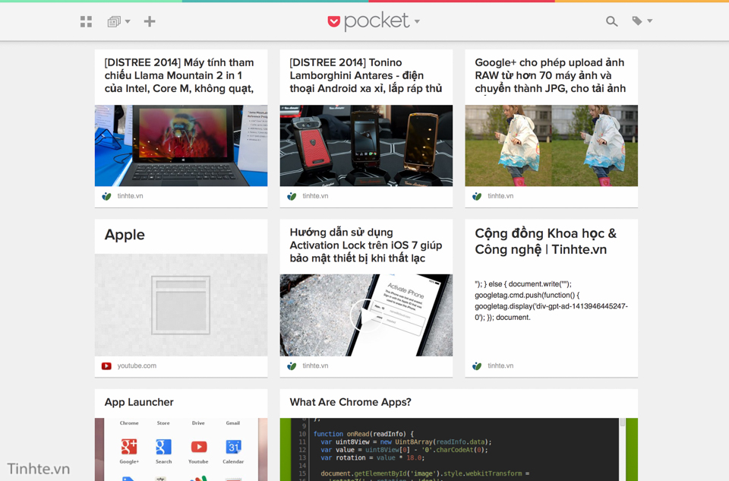Click the code screenshot thumbnail
The image size is (729, 481).
click(459, 449)
